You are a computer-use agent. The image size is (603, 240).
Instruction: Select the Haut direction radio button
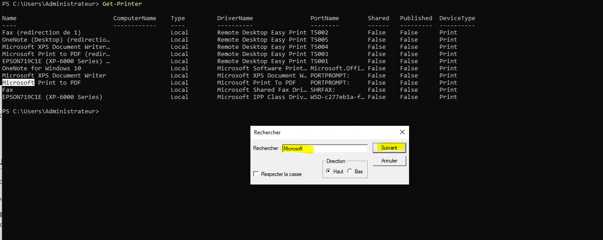(x=328, y=171)
